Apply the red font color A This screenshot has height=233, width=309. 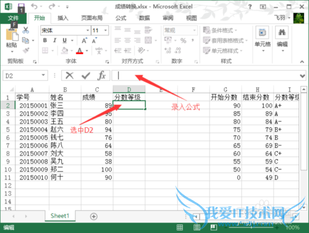[80, 51]
